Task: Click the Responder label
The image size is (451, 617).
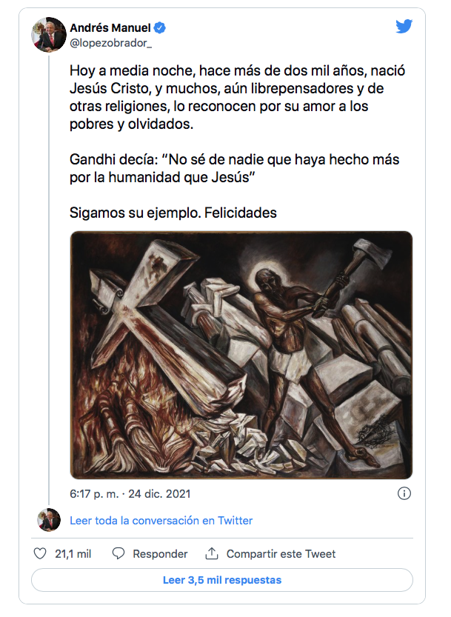Action: point(160,554)
